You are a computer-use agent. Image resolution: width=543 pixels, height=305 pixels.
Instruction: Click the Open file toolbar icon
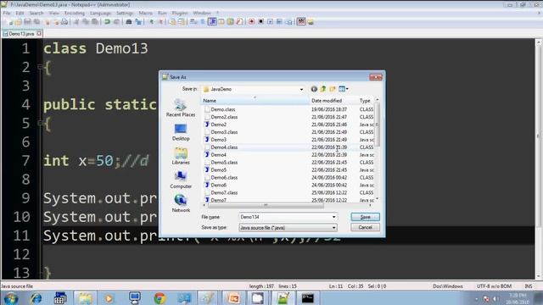pyautogui.click(x=18, y=22)
